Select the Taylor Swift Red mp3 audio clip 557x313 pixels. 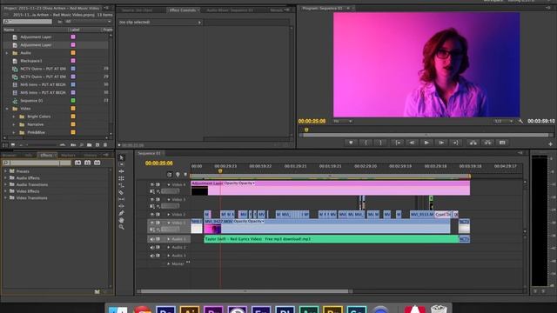[332, 239]
